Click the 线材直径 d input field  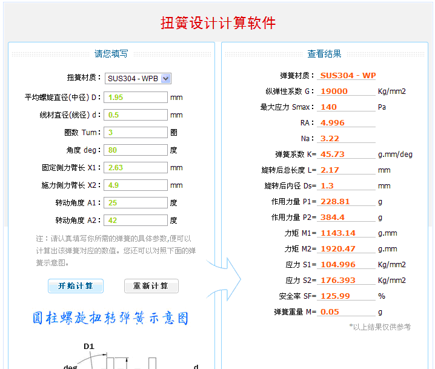(136, 115)
